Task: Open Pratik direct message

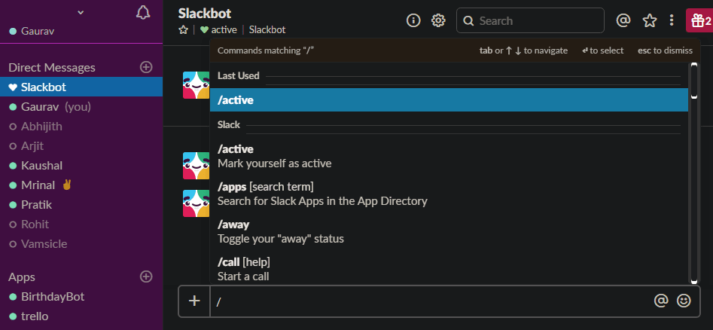Action: coord(81,205)
